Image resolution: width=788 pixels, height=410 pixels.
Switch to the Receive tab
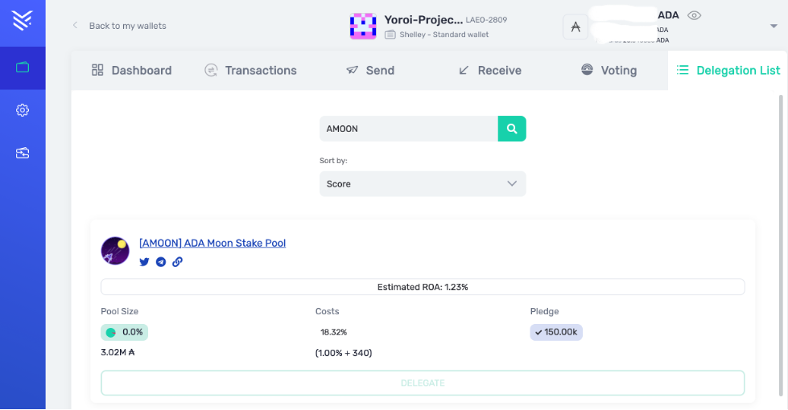point(490,70)
